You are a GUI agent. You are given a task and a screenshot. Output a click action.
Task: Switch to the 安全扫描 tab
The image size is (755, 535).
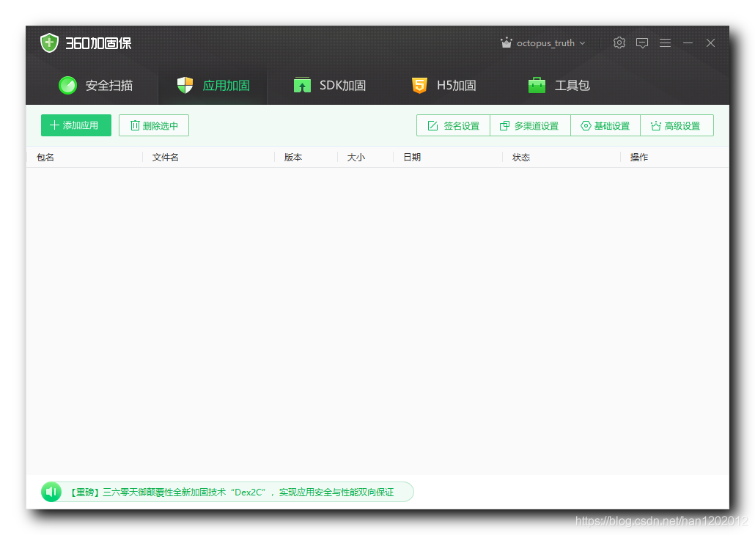pos(95,85)
